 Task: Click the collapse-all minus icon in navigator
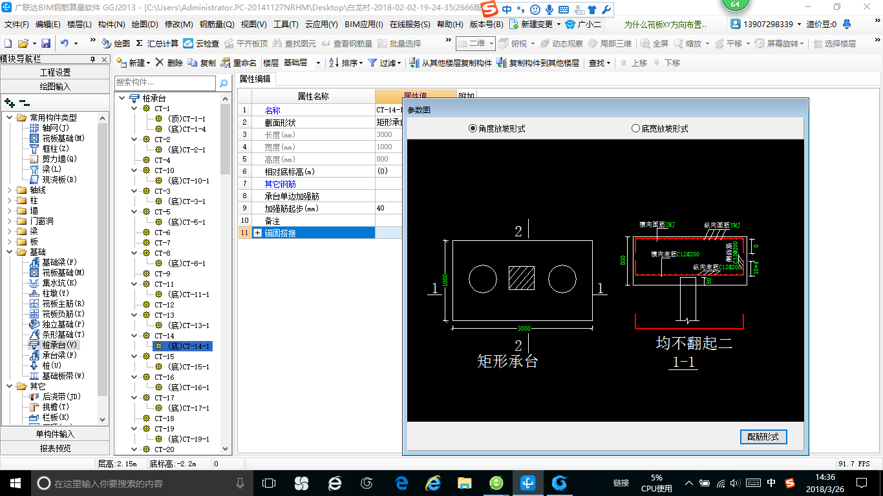pos(25,102)
